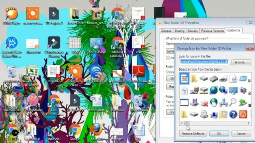Select the floppy disk drive icon
Viewport: 255px width, 143px height.
tap(194, 102)
